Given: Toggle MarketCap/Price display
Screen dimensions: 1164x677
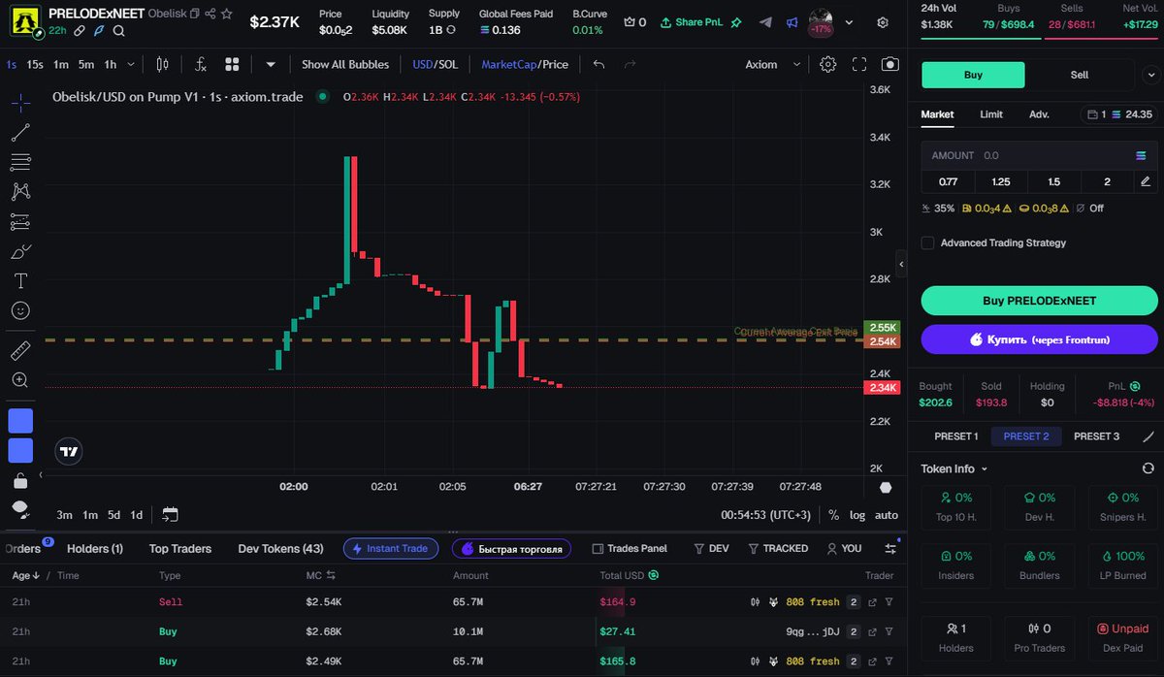Looking at the screenshot, I should pos(525,65).
